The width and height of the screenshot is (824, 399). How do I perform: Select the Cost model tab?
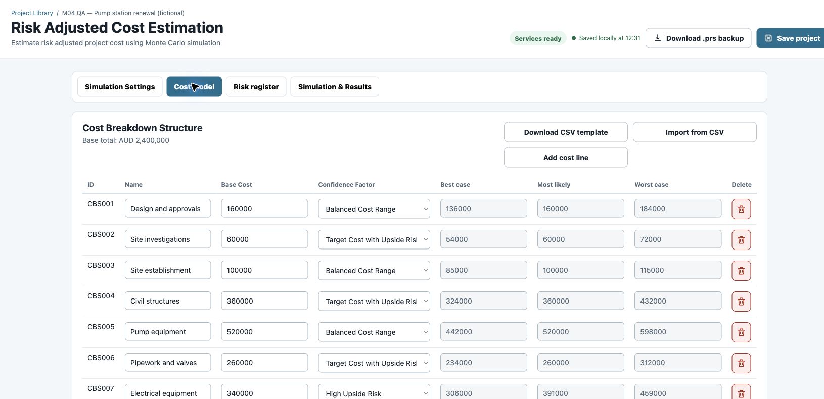tap(194, 87)
